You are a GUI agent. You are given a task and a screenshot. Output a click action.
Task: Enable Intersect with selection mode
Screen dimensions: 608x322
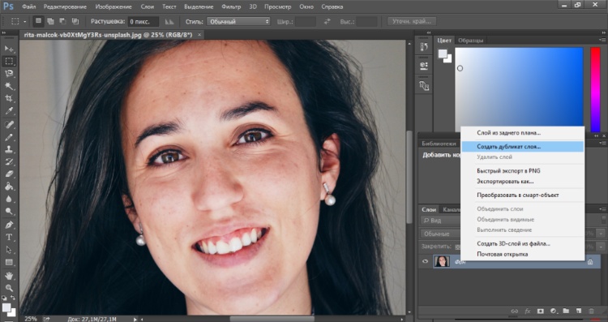75,21
